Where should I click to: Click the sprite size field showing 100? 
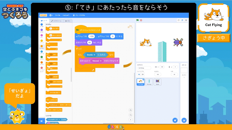(158, 75)
